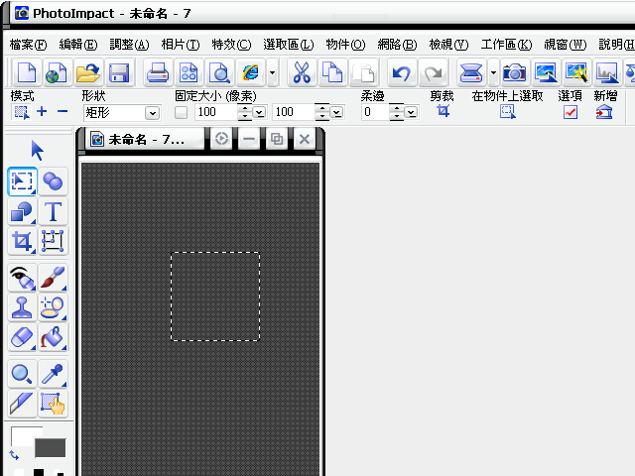Click the New image toolbar icon

[x=27, y=73]
